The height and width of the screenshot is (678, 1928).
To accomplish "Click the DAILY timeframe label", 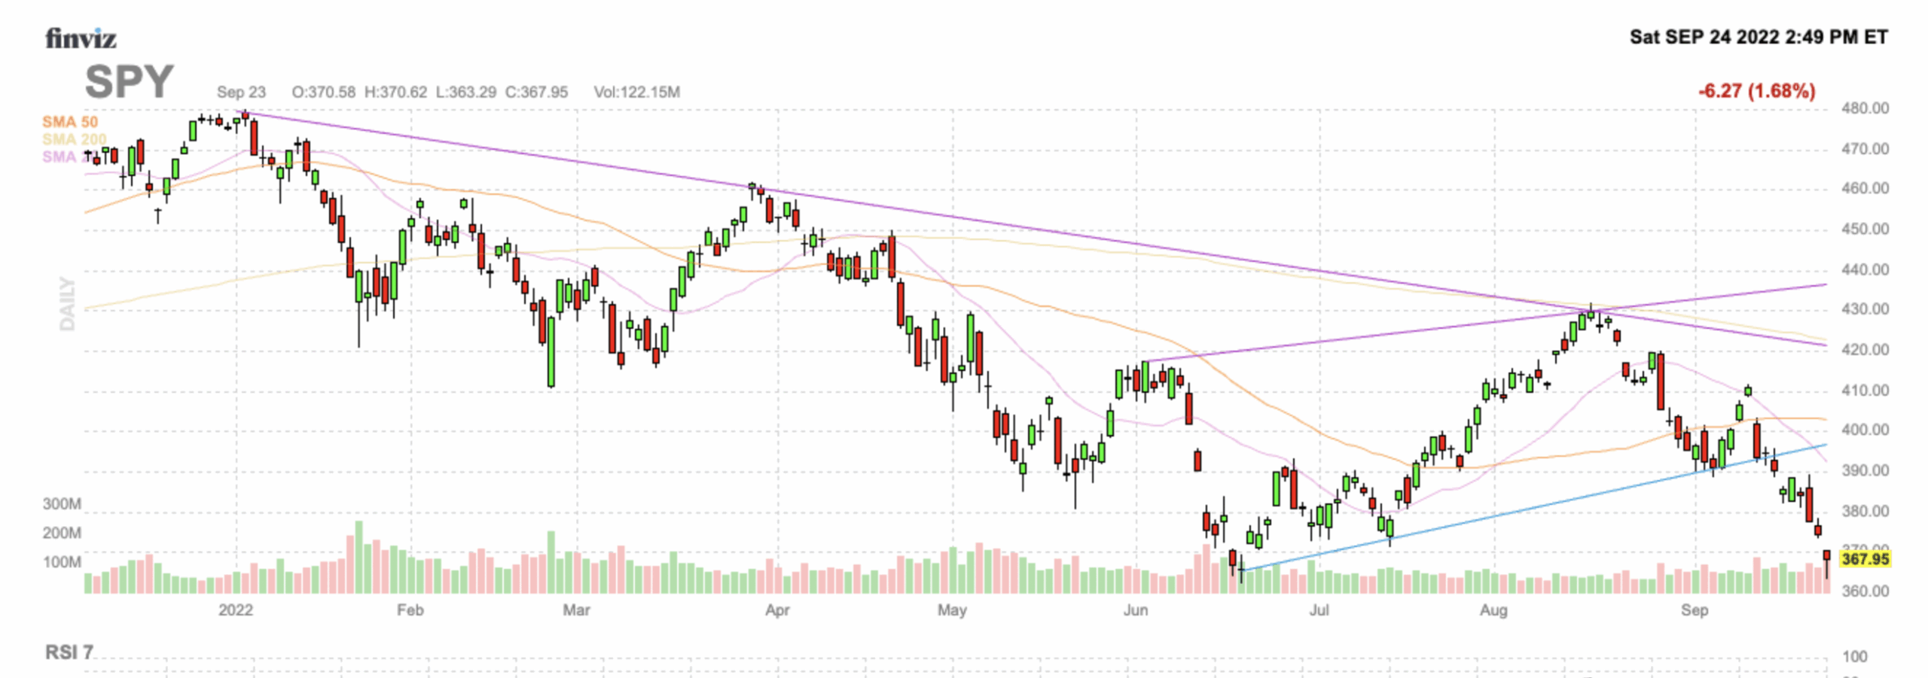I will coord(68,303).
